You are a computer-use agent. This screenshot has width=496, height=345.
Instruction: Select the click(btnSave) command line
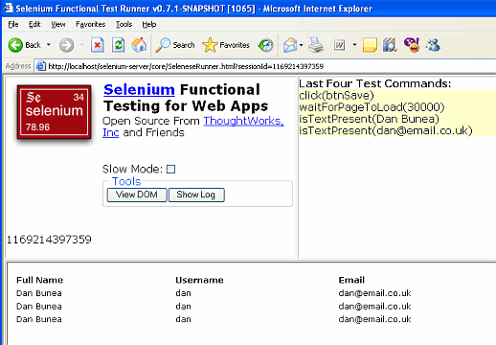[336, 95]
